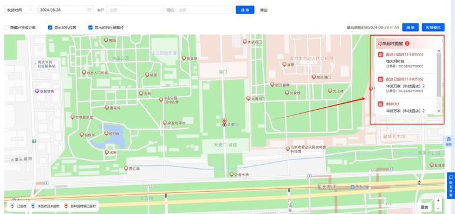Select the overdue order card for 钱大妈科技
Screen dimensions: 455x214
point(406,61)
